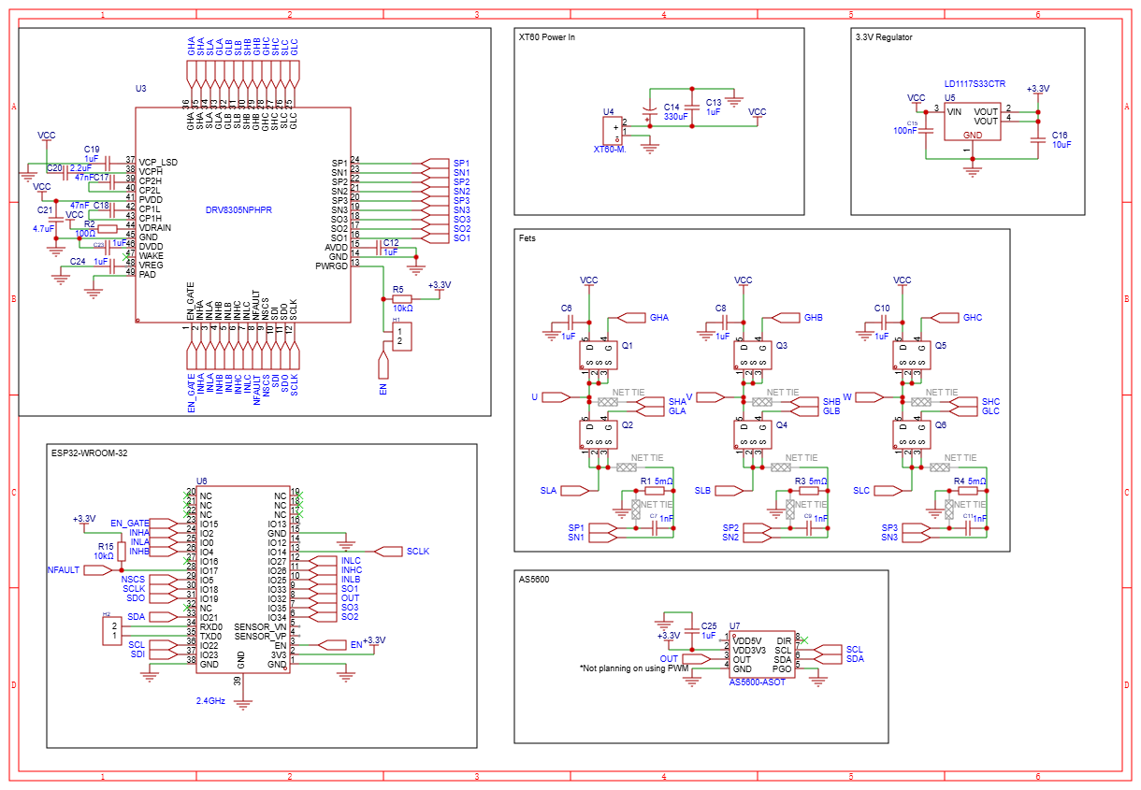1141x790 pixels.
Task: Select the U phase port left of Q1
Action: (x=552, y=397)
